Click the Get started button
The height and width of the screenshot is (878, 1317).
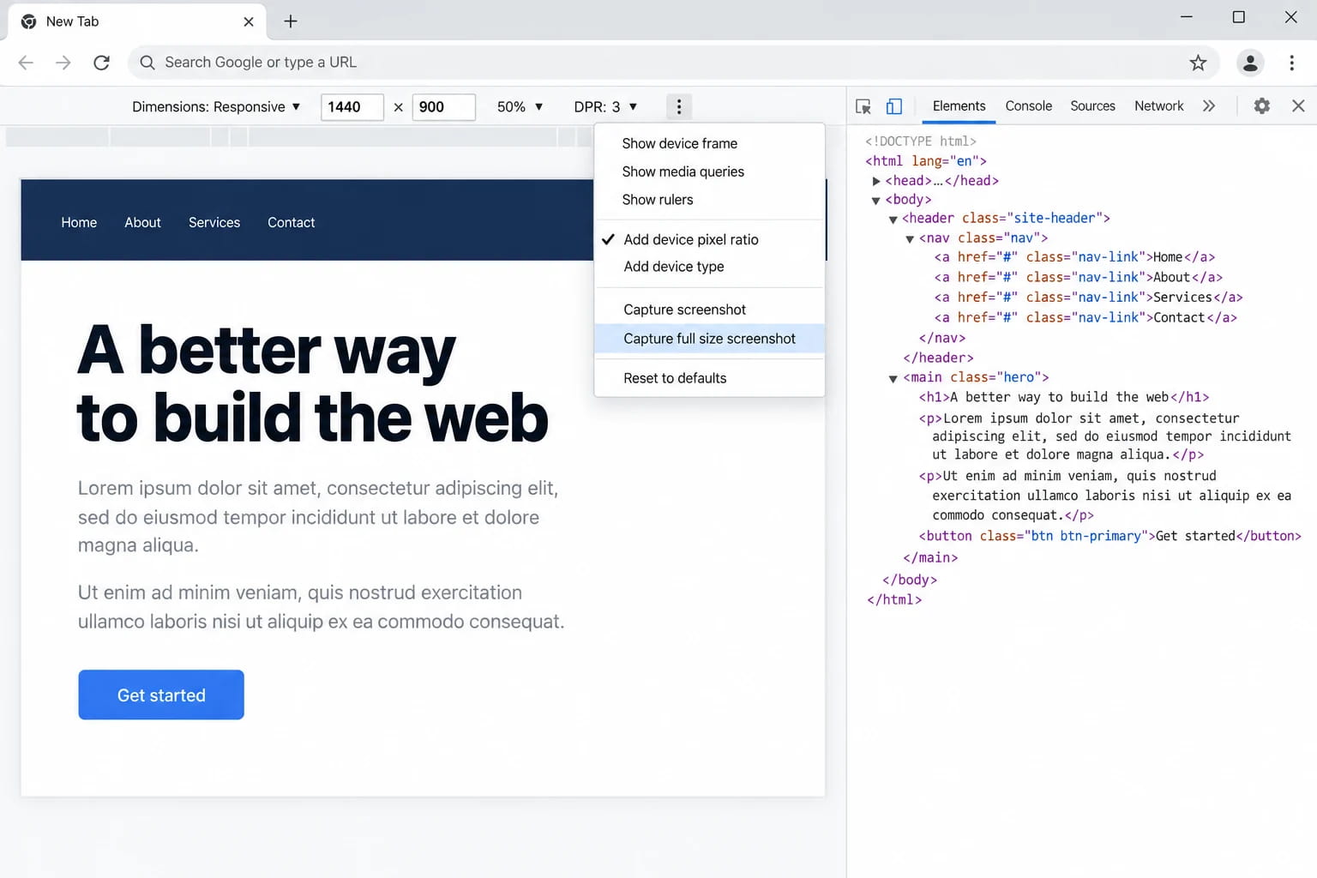(x=161, y=695)
